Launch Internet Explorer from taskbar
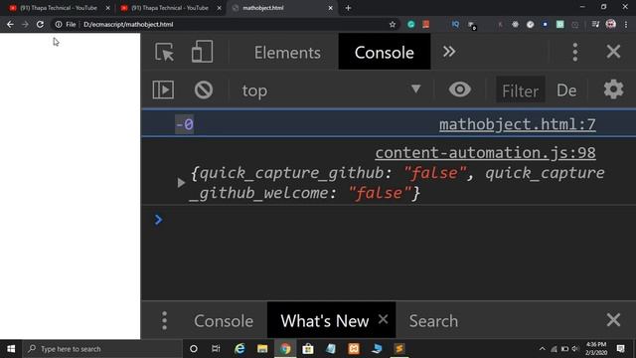This screenshot has width=636, height=358. click(239, 349)
